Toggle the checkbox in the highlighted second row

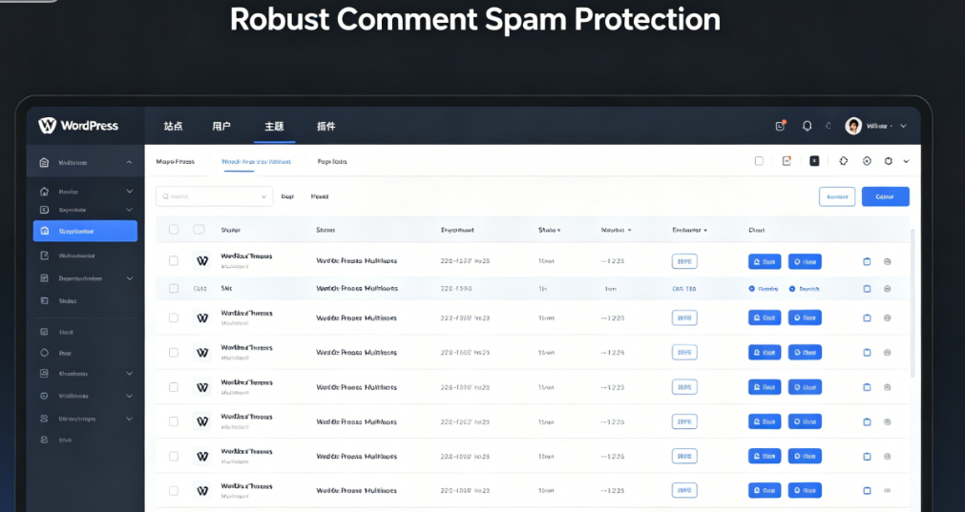[174, 288]
